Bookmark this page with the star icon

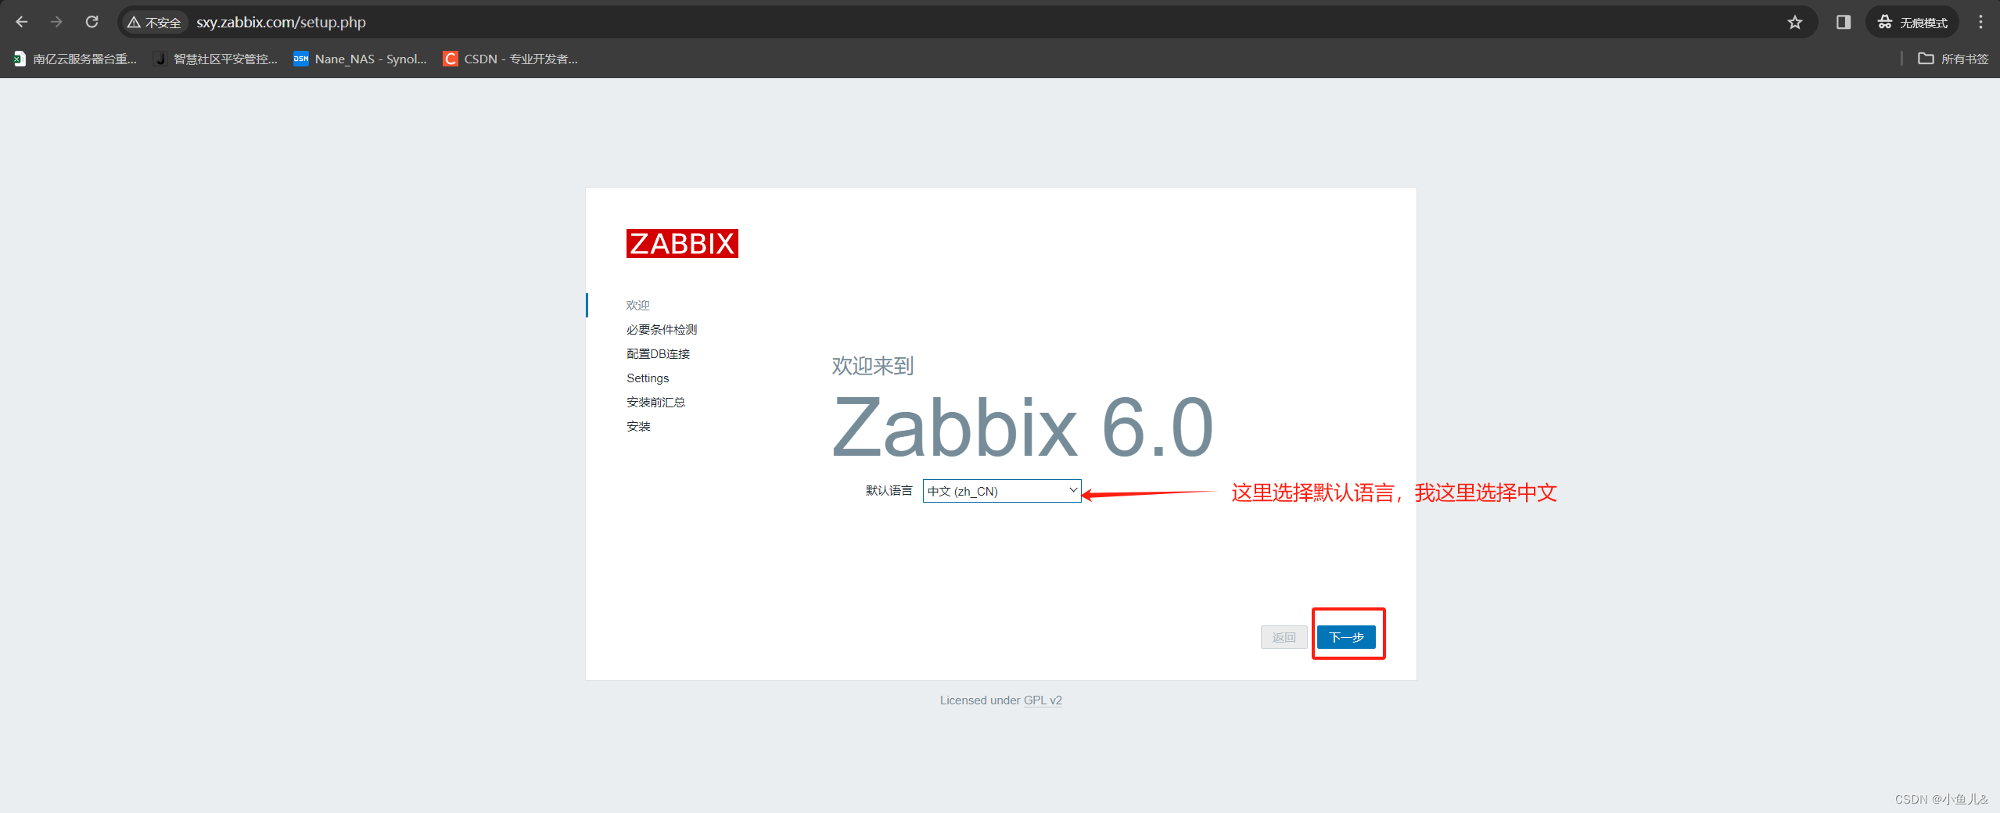coord(1795,22)
